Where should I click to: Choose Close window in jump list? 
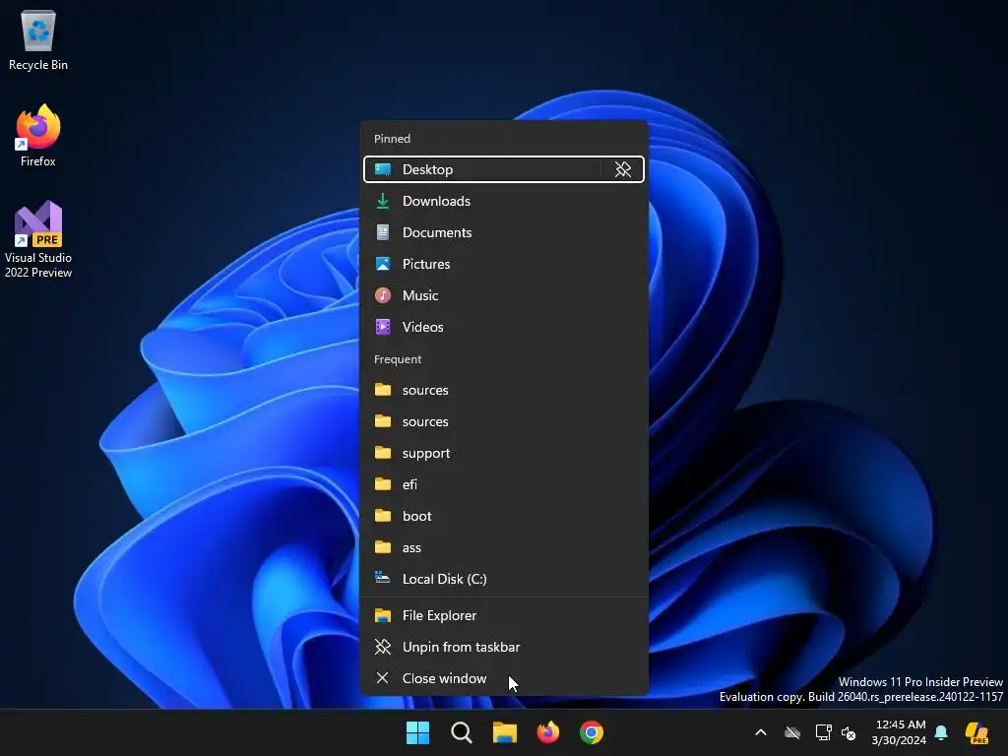click(x=504, y=678)
